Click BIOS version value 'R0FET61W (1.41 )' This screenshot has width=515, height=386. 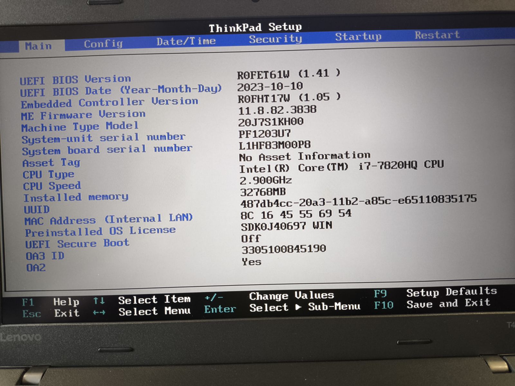tap(289, 74)
